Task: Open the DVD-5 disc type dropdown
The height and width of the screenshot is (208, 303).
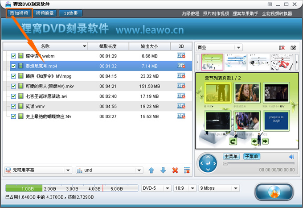Action: tap(156, 188)
